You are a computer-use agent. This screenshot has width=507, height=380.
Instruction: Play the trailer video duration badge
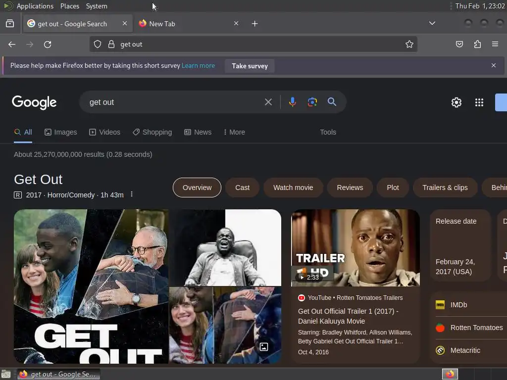coord(309,277)
